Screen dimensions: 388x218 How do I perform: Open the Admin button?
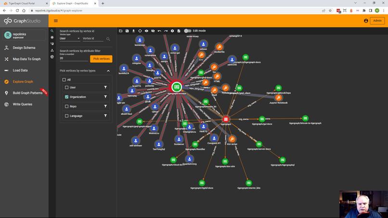[x=377, y=21]
